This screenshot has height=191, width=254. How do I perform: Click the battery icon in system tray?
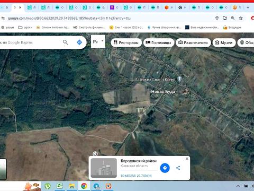[x=246, y=186]
